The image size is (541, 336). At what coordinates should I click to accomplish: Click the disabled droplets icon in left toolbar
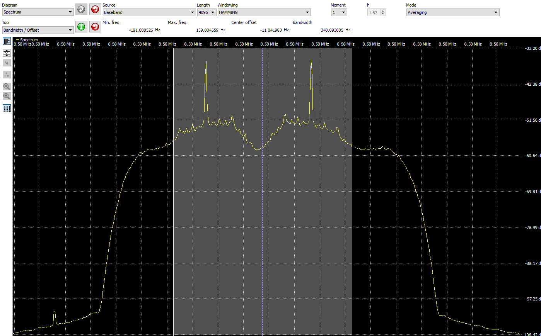coord(7,63)
